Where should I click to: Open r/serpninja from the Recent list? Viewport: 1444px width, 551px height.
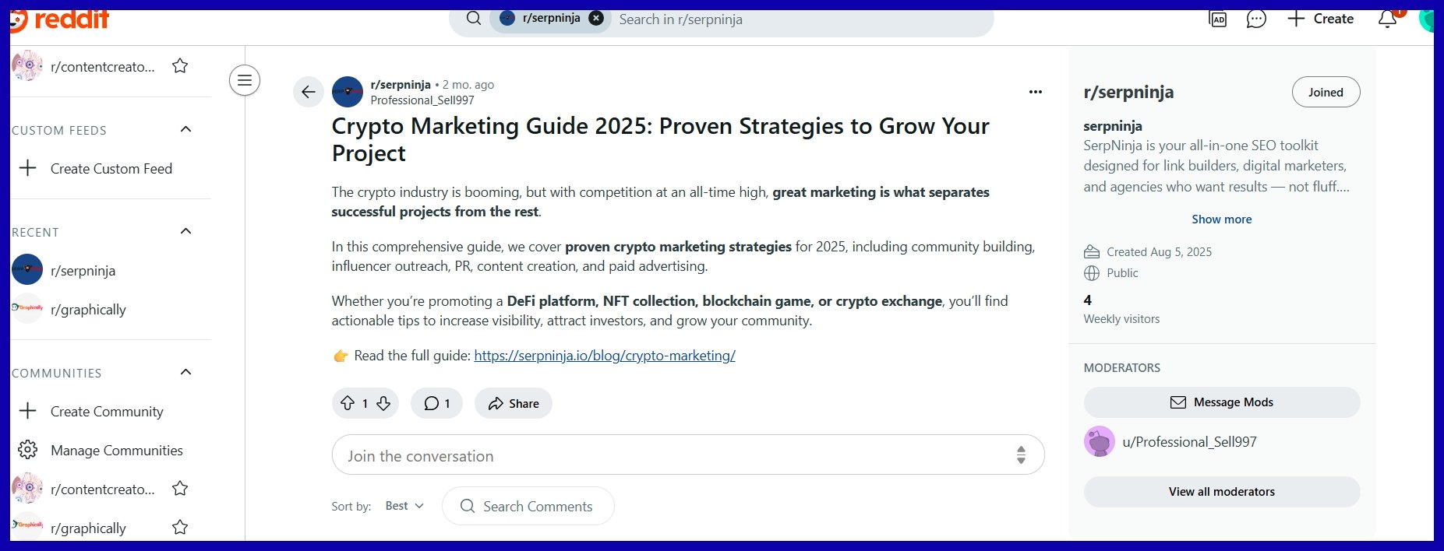point(83,271)
